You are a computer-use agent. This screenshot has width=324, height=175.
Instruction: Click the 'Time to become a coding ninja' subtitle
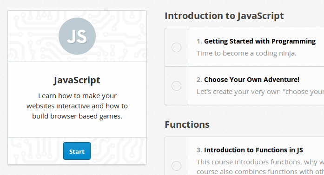(x=246, y=53)
